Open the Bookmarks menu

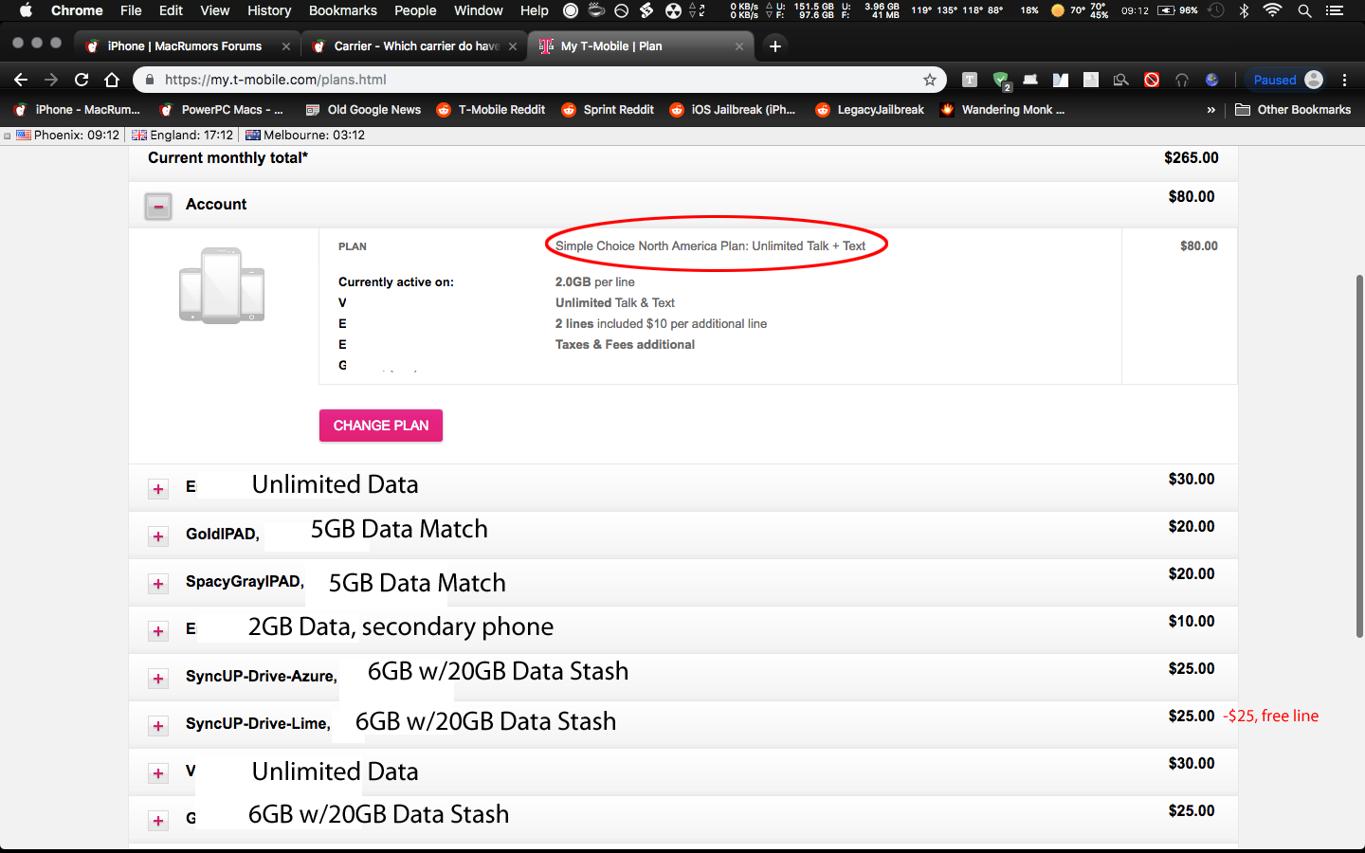343,10
